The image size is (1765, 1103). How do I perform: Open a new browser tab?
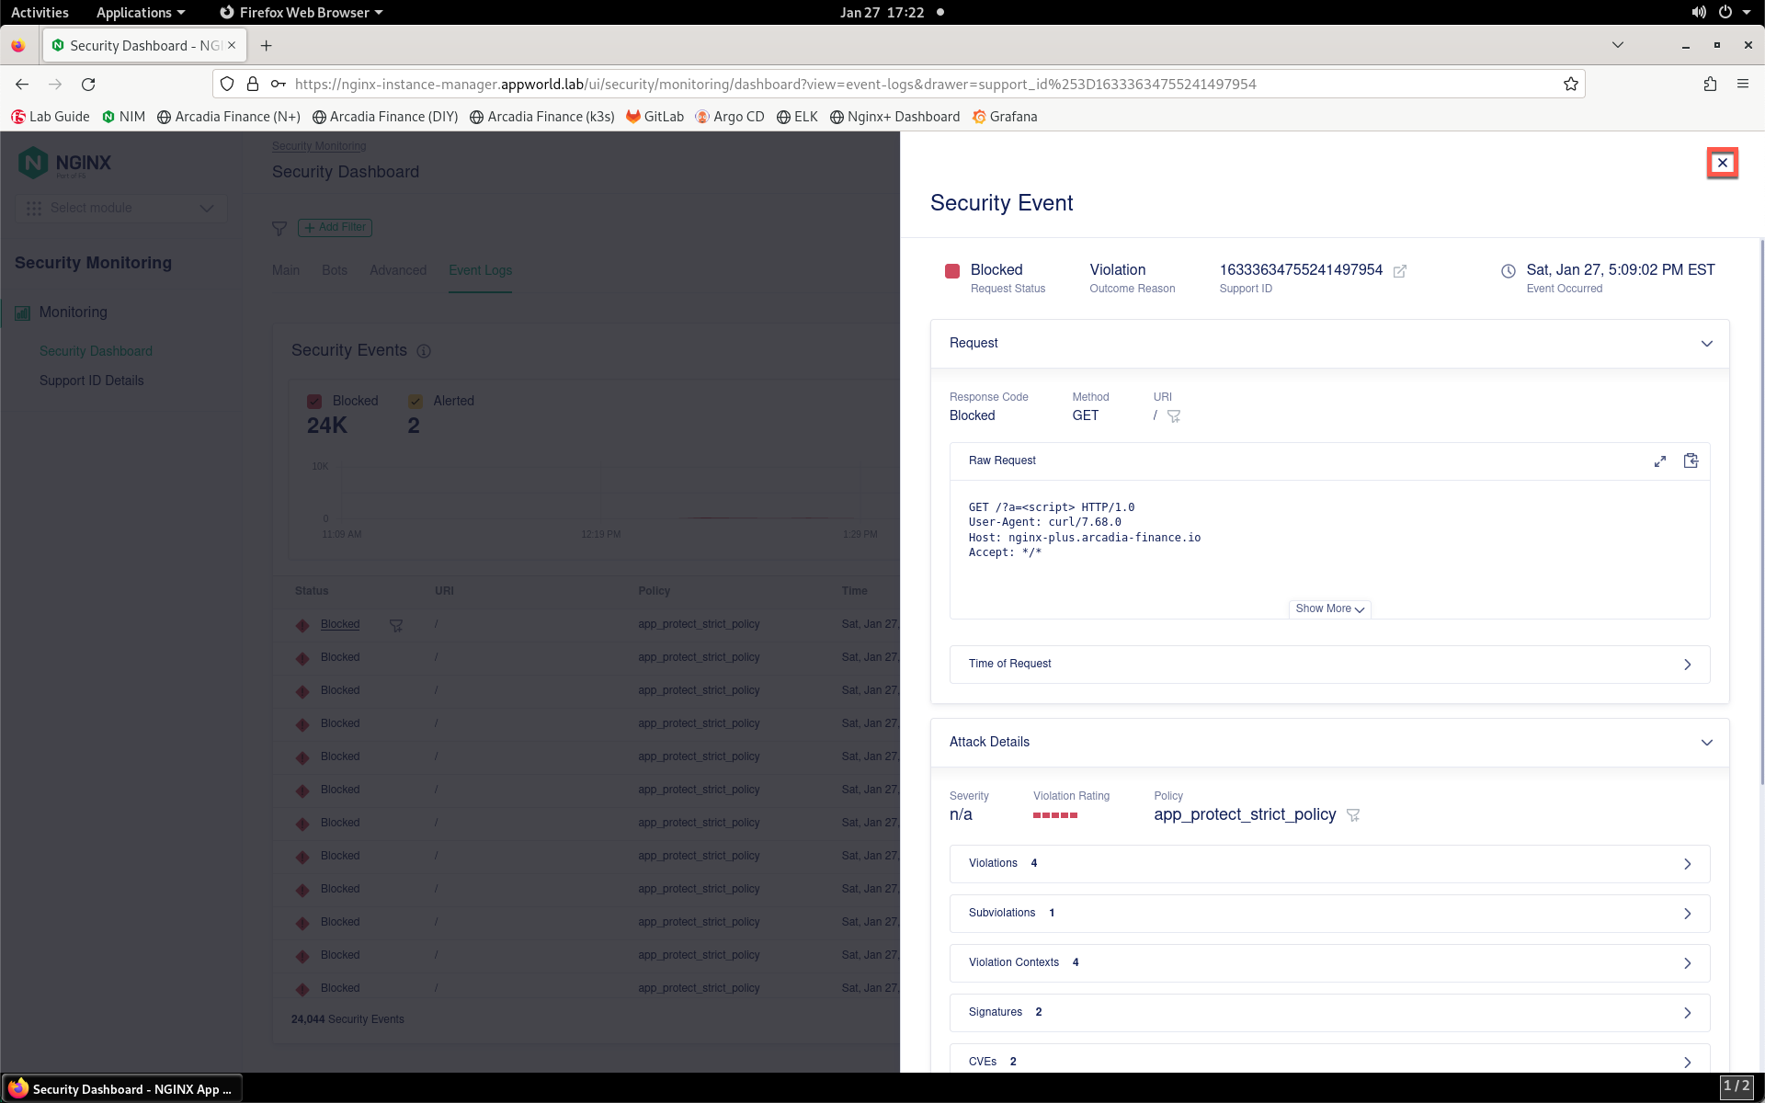point(266,45)
